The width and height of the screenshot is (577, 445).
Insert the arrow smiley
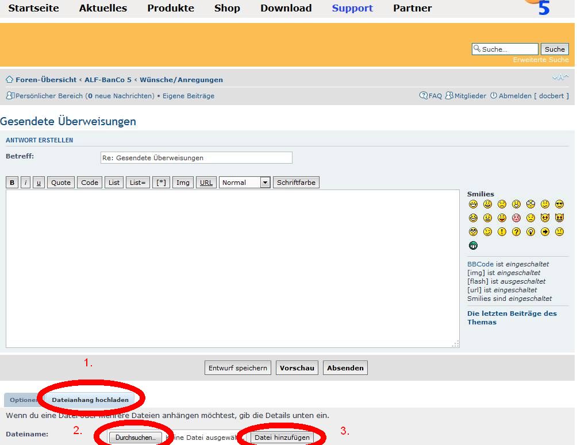545,232
